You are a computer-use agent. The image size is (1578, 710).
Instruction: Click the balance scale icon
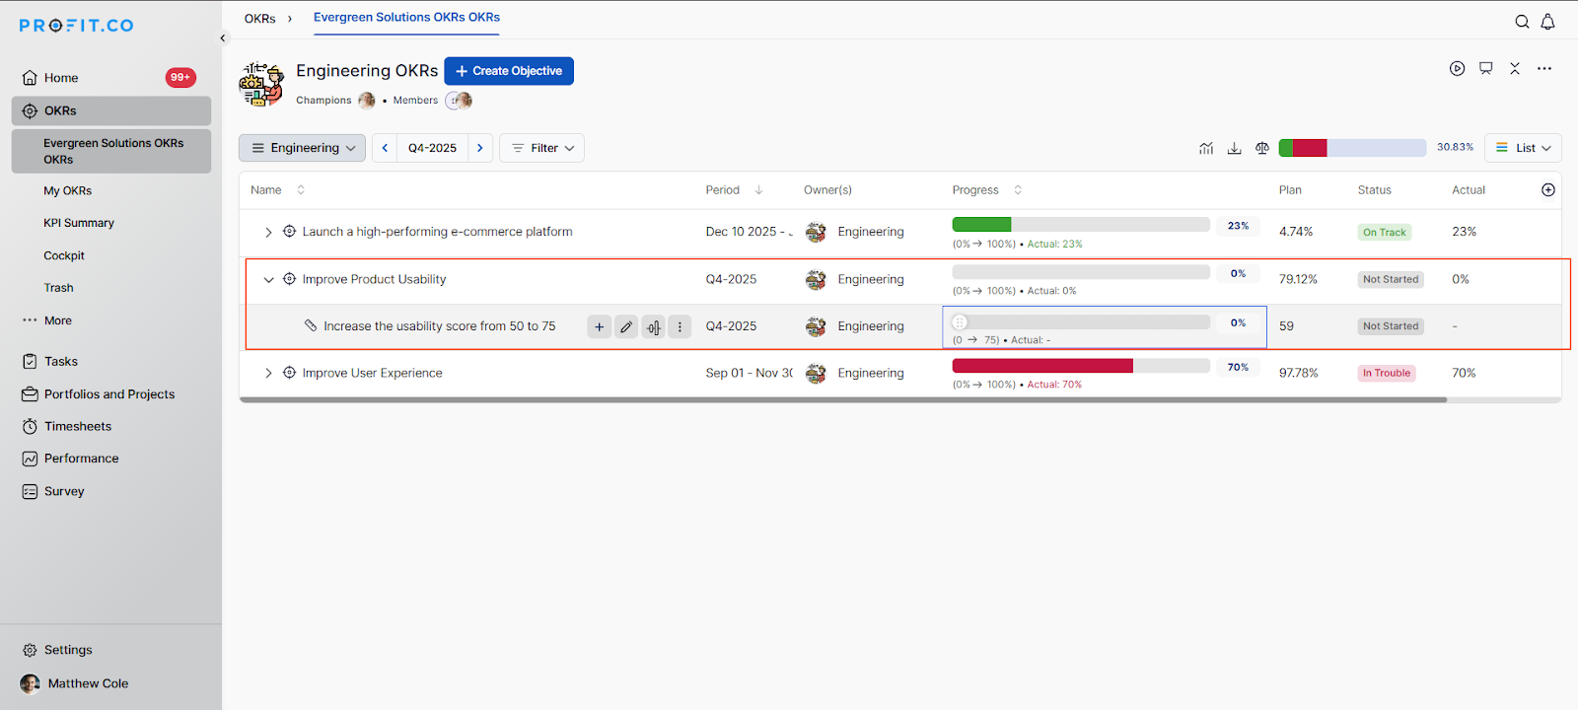coord(1262,148)
